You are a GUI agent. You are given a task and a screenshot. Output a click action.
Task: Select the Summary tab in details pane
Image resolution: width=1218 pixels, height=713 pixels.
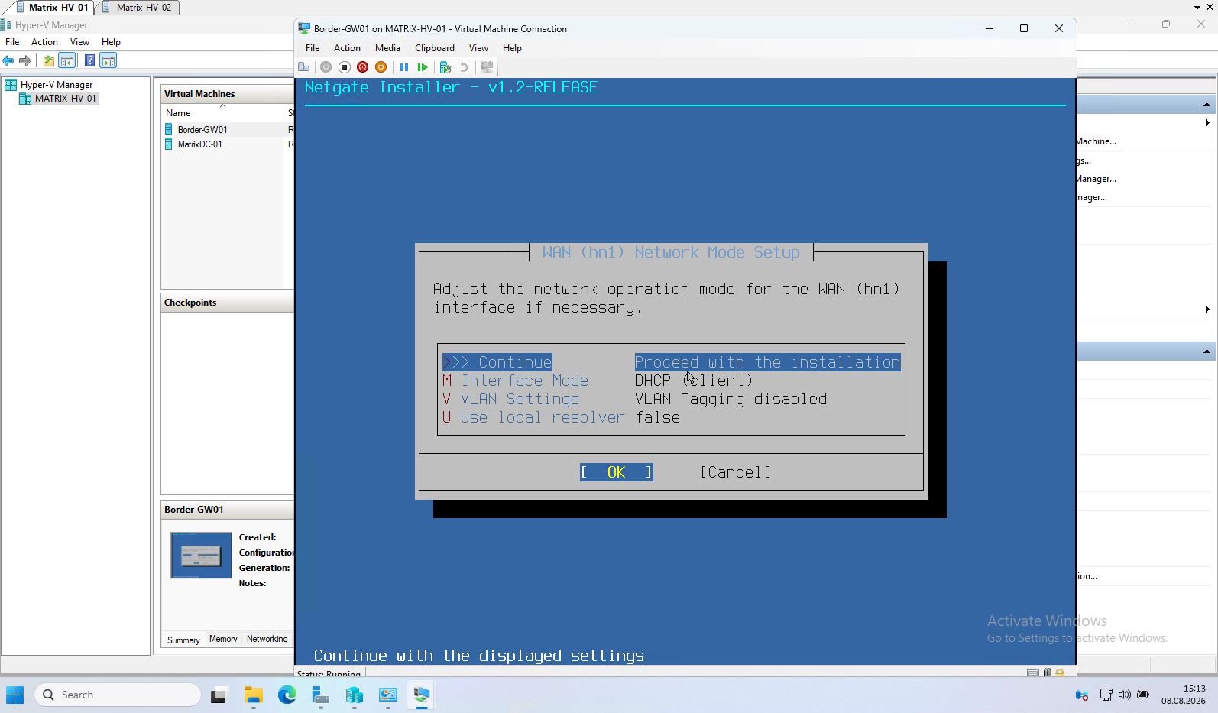[x=183, y=640]
